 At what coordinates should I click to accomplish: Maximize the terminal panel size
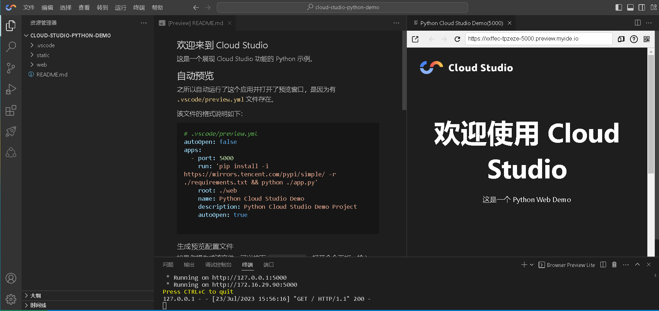[x=637, y=265]
